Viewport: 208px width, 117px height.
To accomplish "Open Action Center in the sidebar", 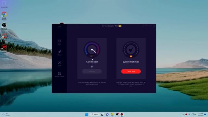I will pos(59,74).
